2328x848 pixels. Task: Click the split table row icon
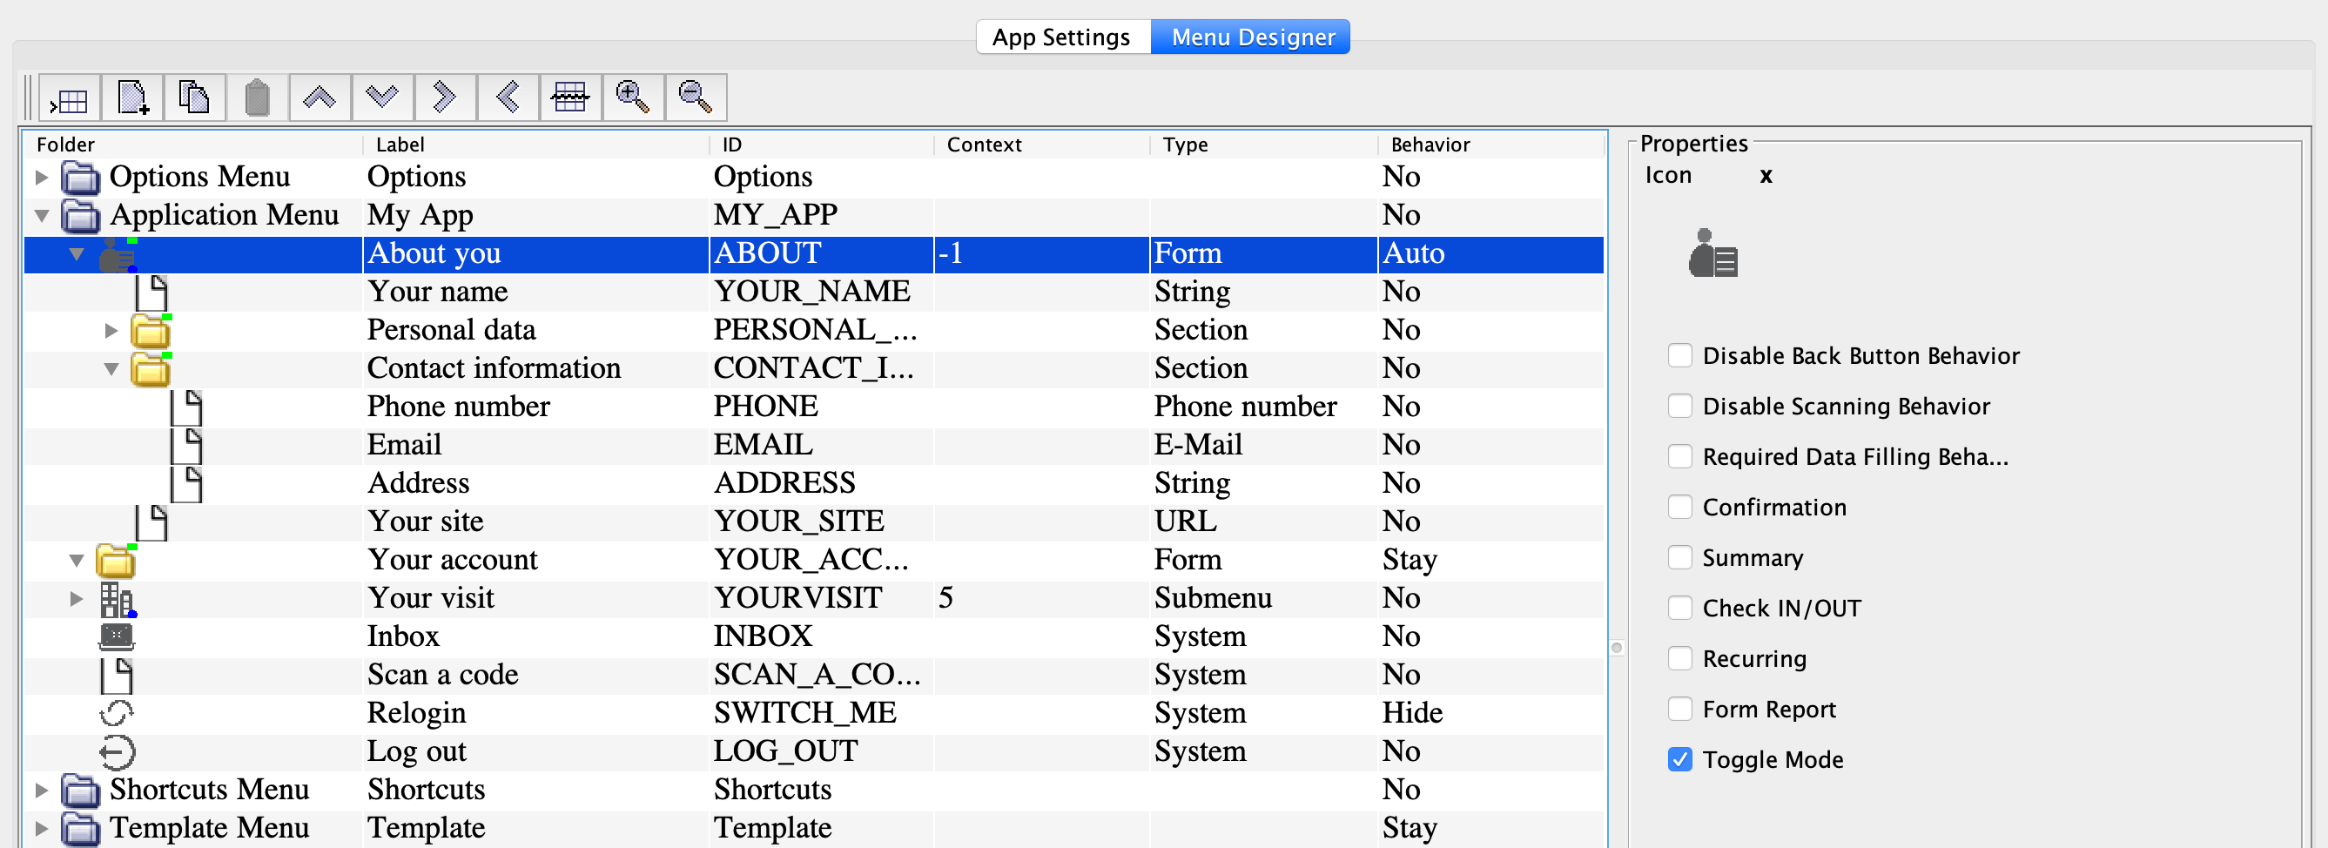click(569, 98)
